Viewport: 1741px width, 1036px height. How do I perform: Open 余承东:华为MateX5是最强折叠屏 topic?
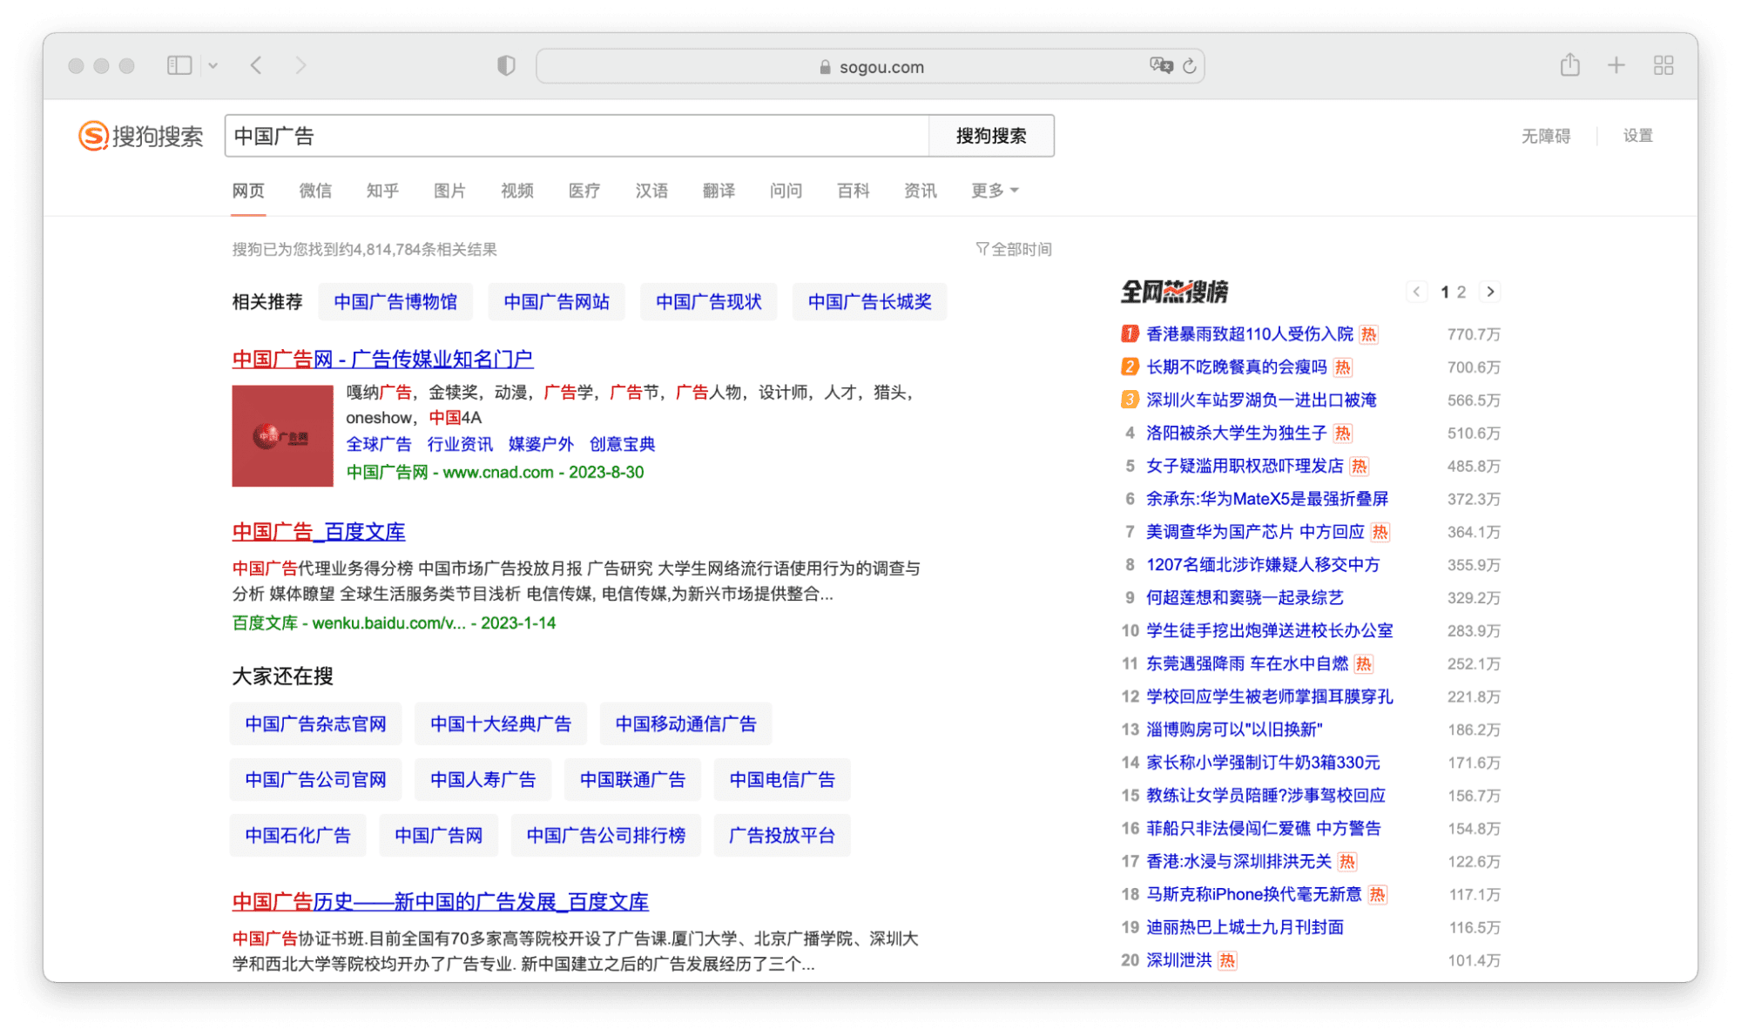(x=1267, y=499)
